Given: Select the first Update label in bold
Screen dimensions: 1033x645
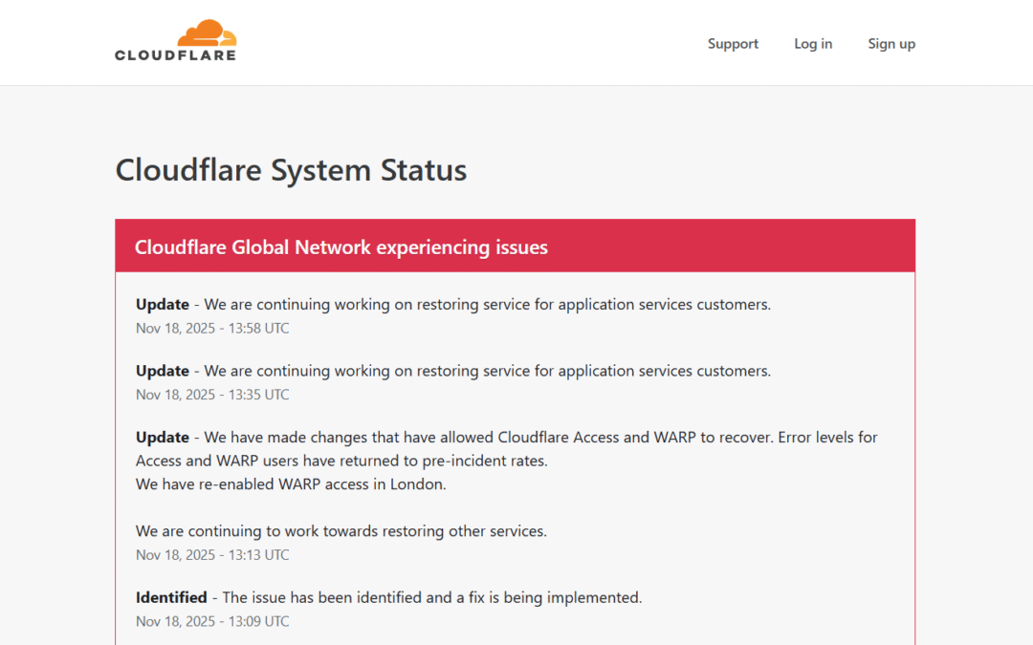Looking at the screenshot, I should [x=163, y=304].
